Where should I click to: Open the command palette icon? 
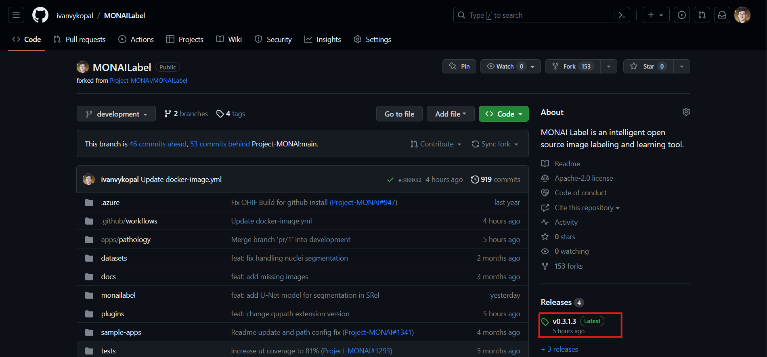click(x=622, y=15)
